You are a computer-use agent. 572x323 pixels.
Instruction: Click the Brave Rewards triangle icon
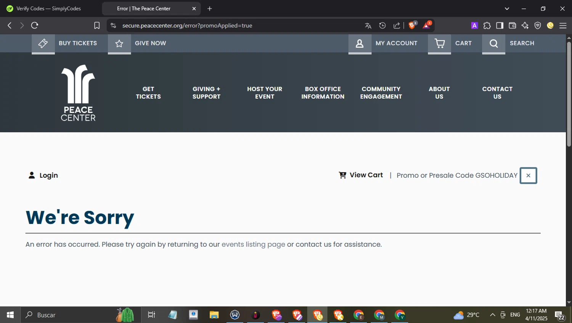pos(427,25)
